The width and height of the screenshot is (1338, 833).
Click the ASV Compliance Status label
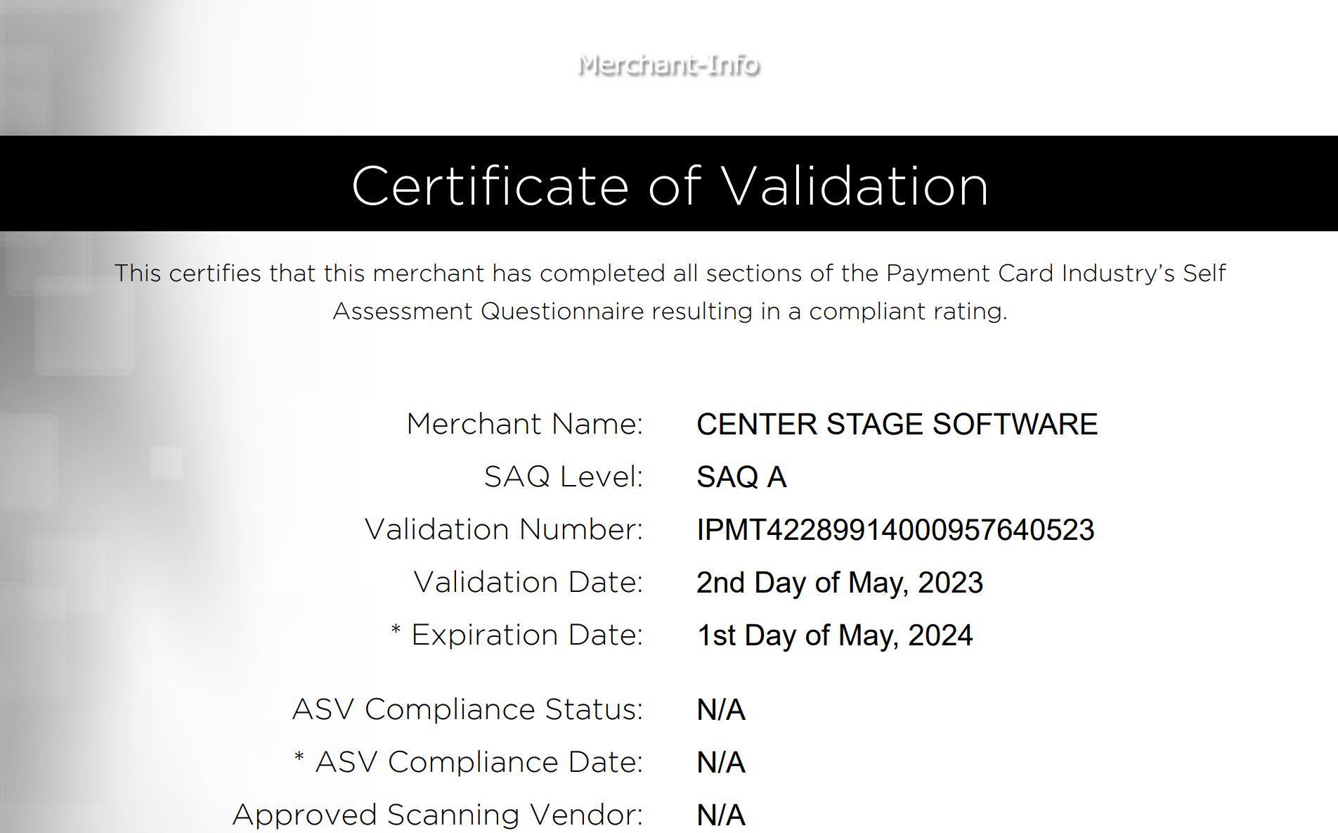pyautogui.click(x=468, y=709)
